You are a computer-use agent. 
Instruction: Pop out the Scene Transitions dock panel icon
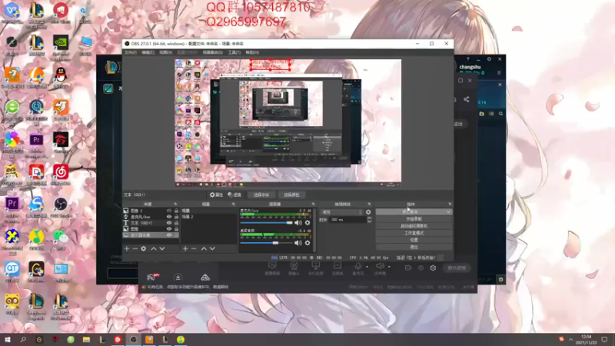coord(369,204)
